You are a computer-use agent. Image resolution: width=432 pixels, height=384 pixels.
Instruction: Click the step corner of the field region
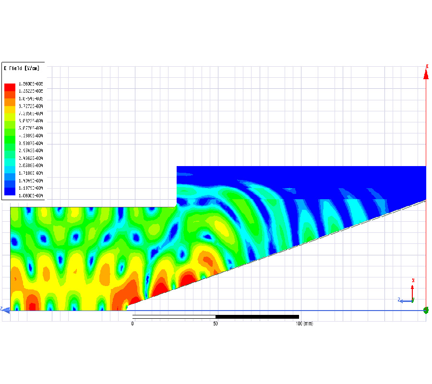177,206
